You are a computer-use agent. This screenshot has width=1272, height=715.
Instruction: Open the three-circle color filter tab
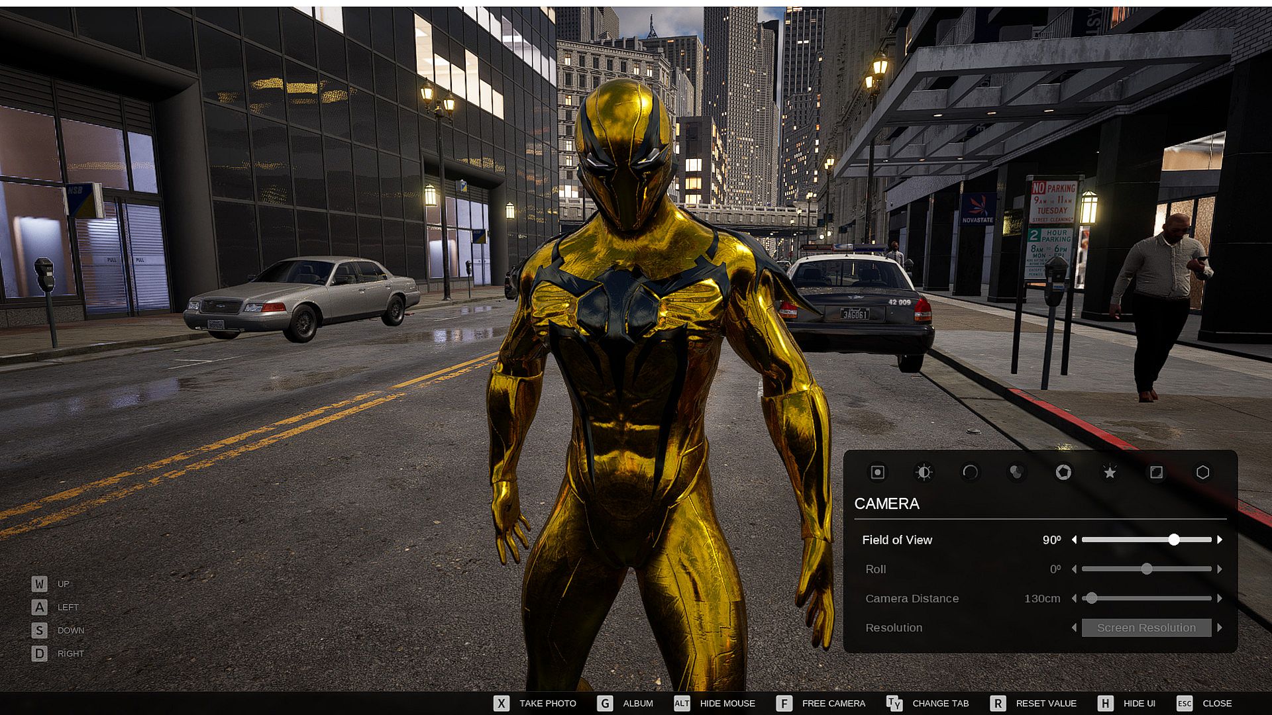pos(1016,472)
